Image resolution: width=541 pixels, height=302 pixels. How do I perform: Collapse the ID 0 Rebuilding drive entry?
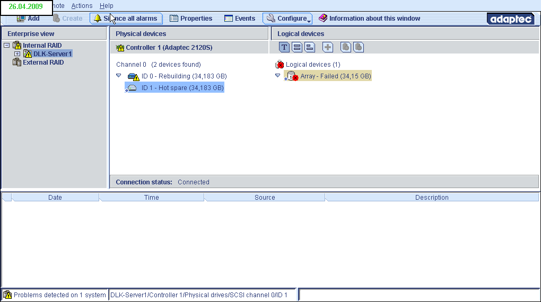click(119, 76)
